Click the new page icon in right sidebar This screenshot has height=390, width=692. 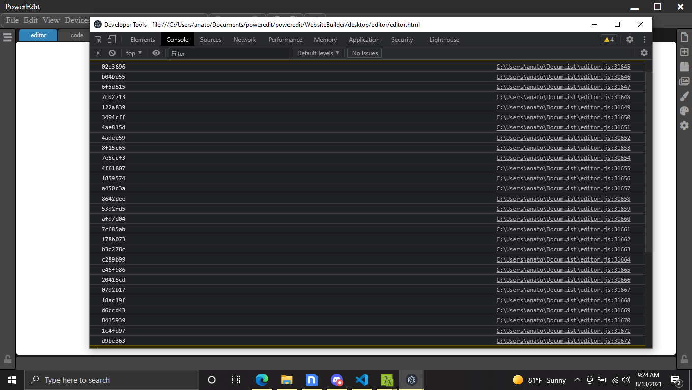pyautogui.click(x=684, y=37)
